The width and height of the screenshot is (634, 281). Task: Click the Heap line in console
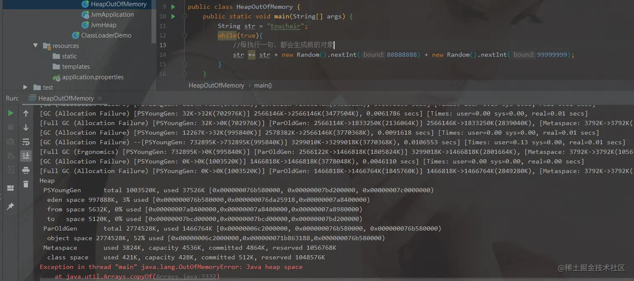pyautogui.click(x=47, y=180)
